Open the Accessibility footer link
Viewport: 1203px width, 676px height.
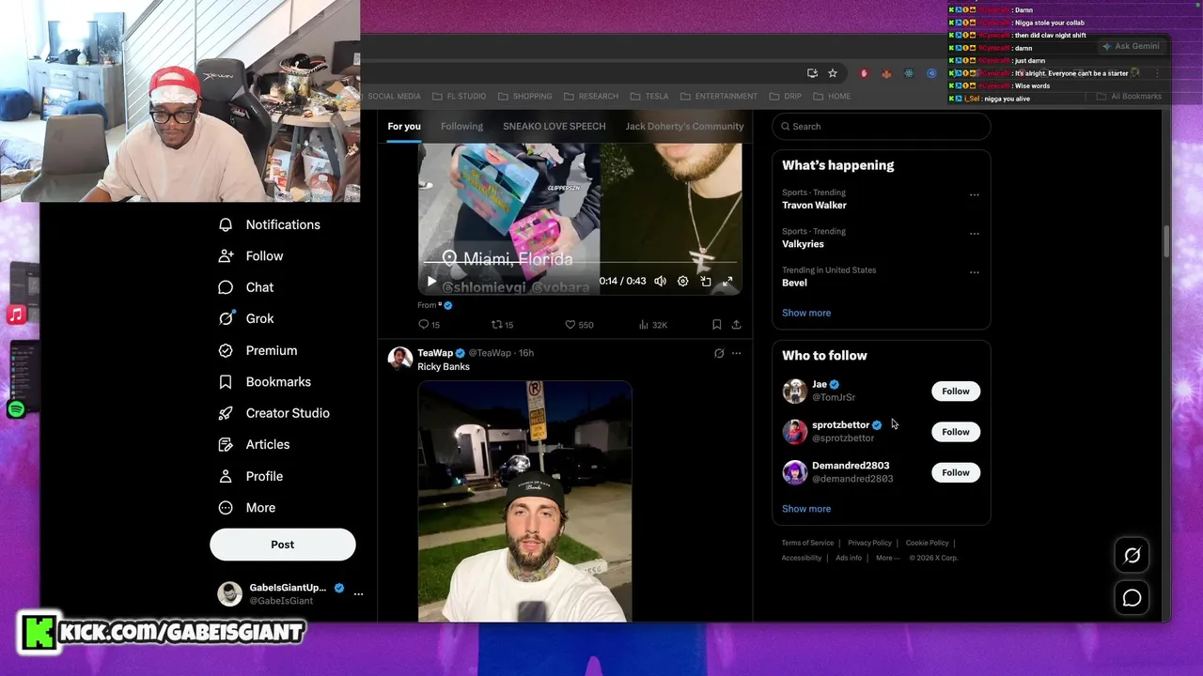[802, 558]
